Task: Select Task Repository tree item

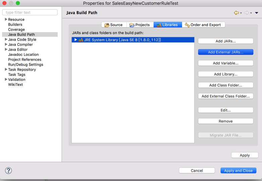Action: tap(22, 69)
